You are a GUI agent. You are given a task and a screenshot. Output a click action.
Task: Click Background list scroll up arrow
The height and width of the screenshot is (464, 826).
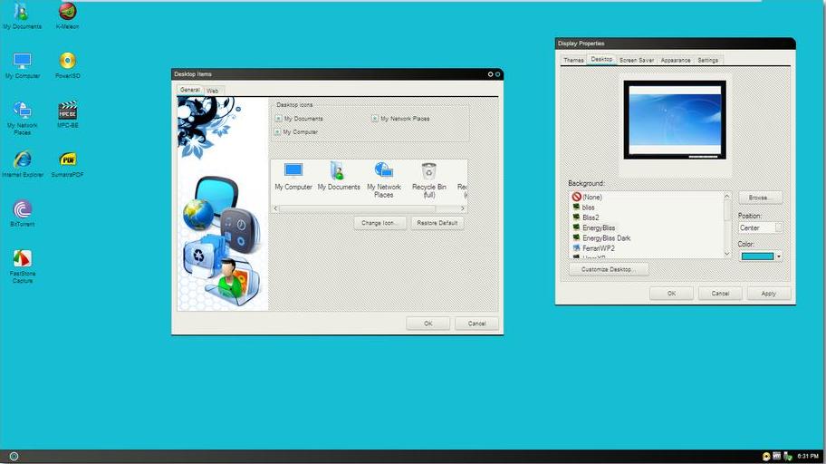coord(727,196)
